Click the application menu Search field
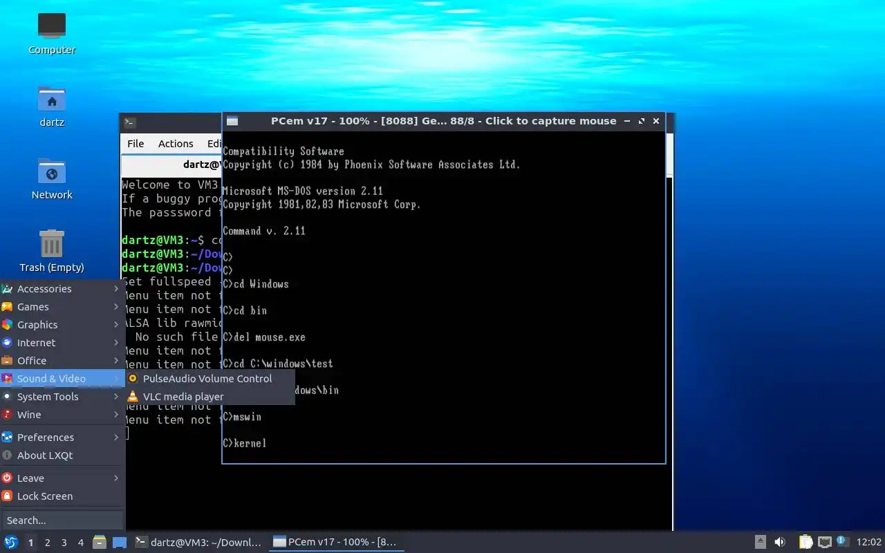The height and width of the screenshot is (553, 885). click(62, 520)
